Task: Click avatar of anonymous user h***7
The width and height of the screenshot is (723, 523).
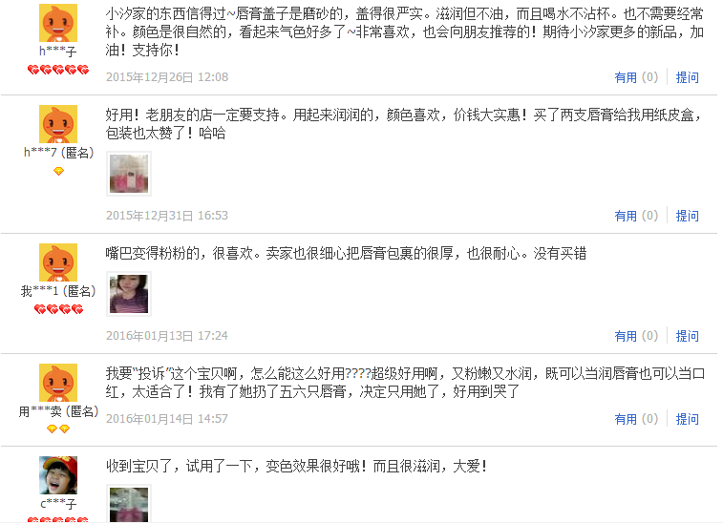Action: coord(58,124)
